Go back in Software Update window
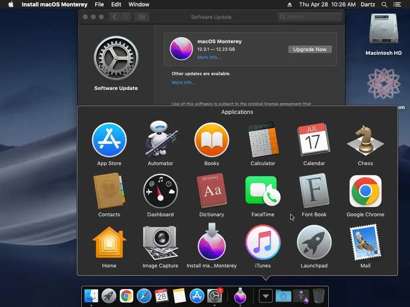Viewport: 410px width, 307px height. click(x=114, y=17)
